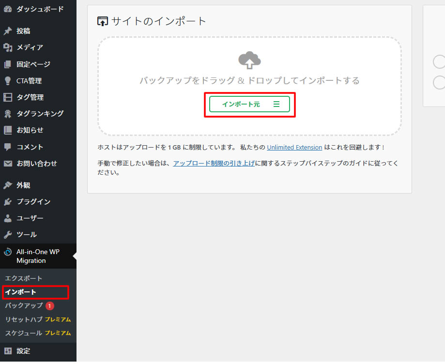Image resolution: width=445 pixels, height=364 pixels.
Task: Switch to the エクスポート submenu entry
Action: (x=23, y=278)
